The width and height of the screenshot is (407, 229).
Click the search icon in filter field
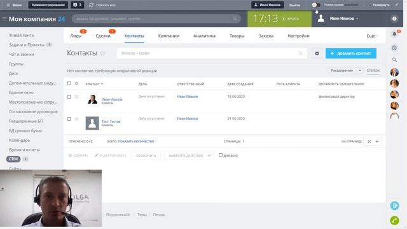[300, 53]
